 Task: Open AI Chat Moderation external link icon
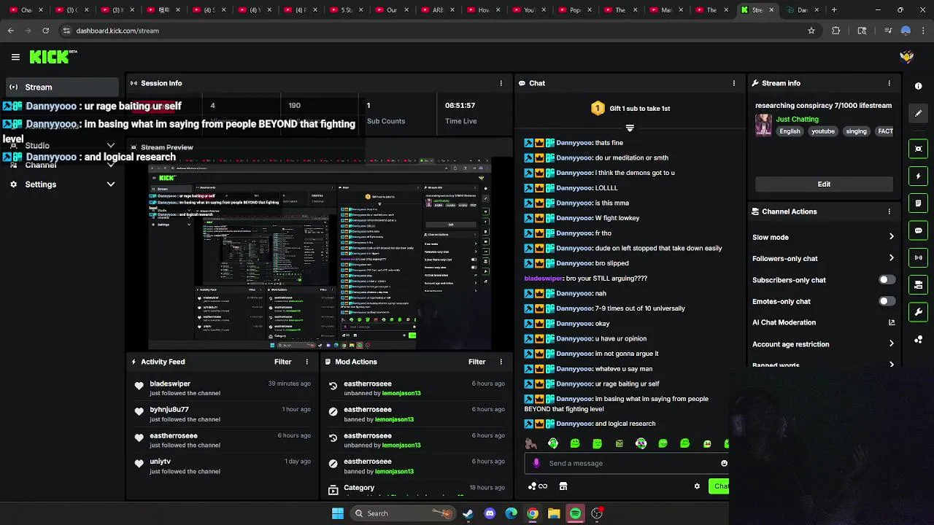coord(892,322)
